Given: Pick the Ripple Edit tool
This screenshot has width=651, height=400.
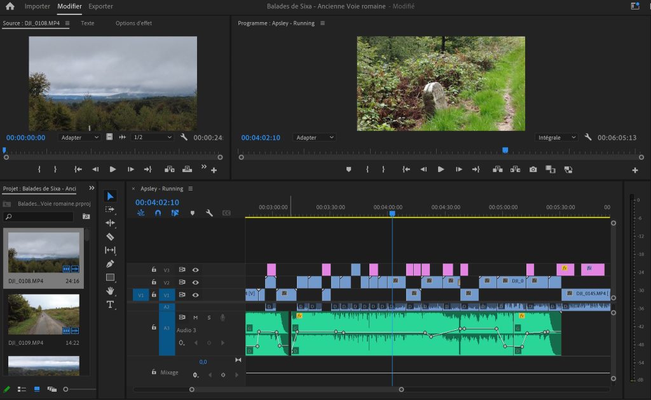Looking at the screenshot, I should point(110,223).
